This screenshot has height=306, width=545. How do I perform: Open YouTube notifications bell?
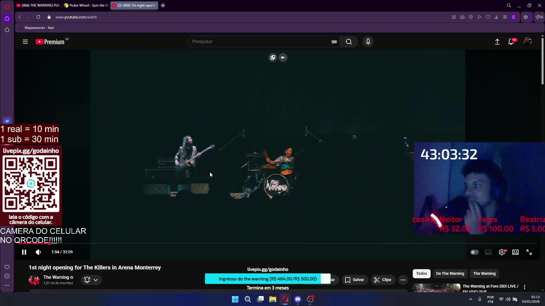[x=511, y=42]
